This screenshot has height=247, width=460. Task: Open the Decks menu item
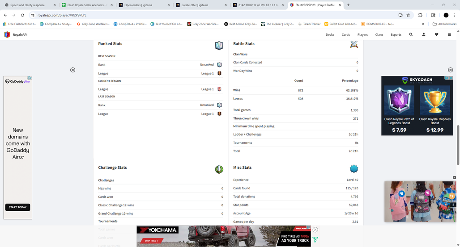click(330, 34)
